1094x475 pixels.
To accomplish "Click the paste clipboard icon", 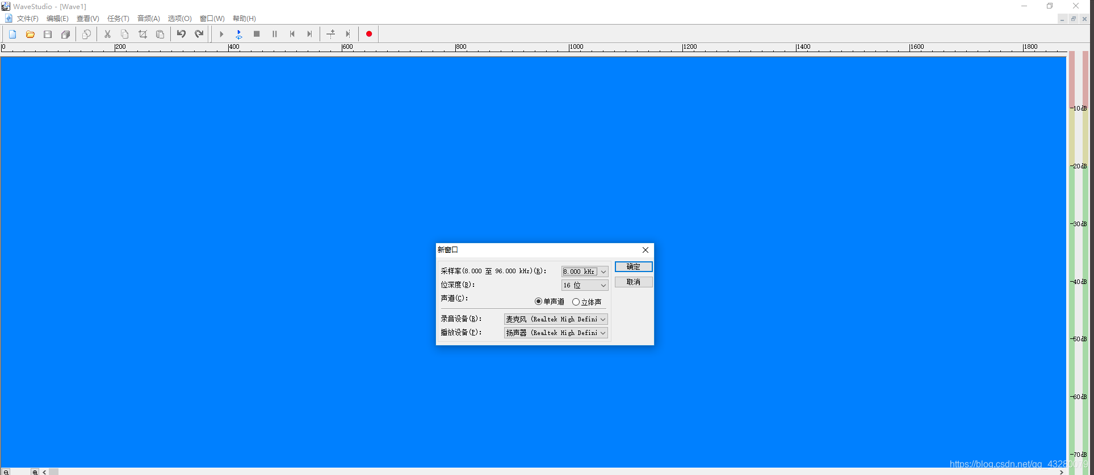I will click(x=160, y=34).
